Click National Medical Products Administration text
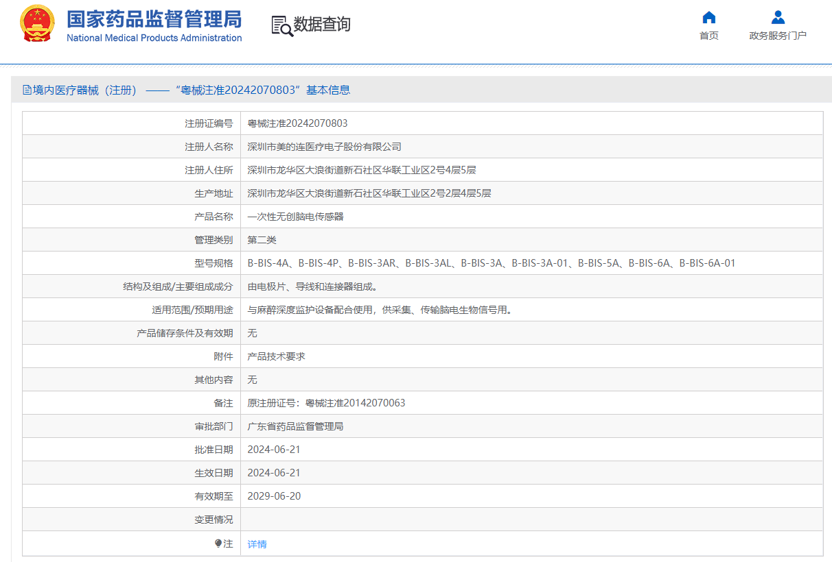This screenshot has width=832, height=562. click(x=154, y=38)
